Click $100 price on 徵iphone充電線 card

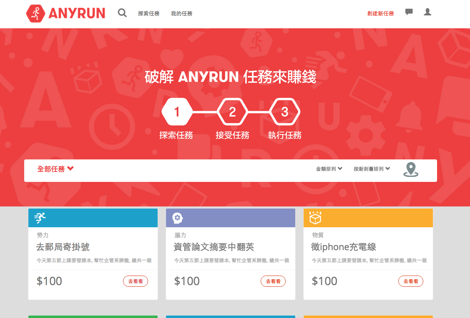coord(324,281)
